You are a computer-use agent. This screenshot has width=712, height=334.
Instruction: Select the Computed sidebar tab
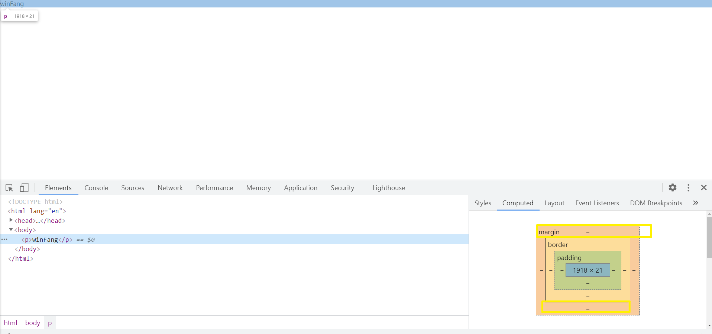click(518, 203)
